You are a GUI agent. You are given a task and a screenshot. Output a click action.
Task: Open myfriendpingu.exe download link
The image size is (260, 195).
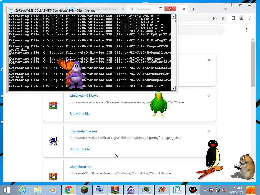pos(83,131)
